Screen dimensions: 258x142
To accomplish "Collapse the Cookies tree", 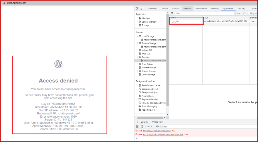I will click(137, 57).
